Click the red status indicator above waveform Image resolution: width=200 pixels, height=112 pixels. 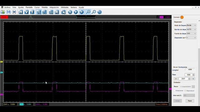click(x=4, y=17)
